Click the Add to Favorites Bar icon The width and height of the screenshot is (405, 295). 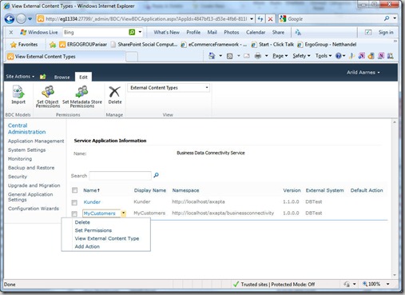coord(53,45)
